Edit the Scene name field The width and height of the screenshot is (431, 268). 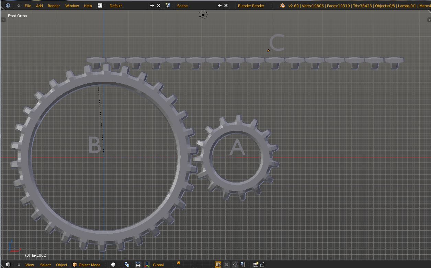(194, 5)
